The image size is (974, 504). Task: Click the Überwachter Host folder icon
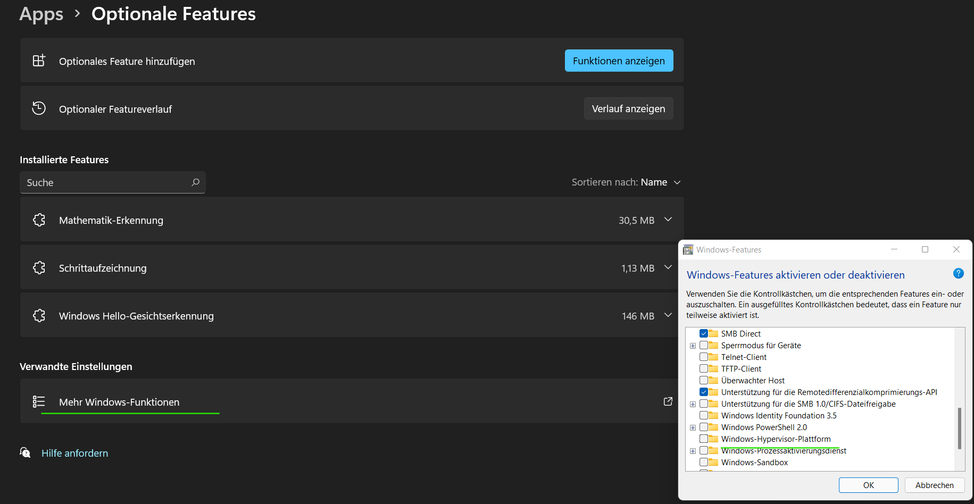[x=713, y=380]
